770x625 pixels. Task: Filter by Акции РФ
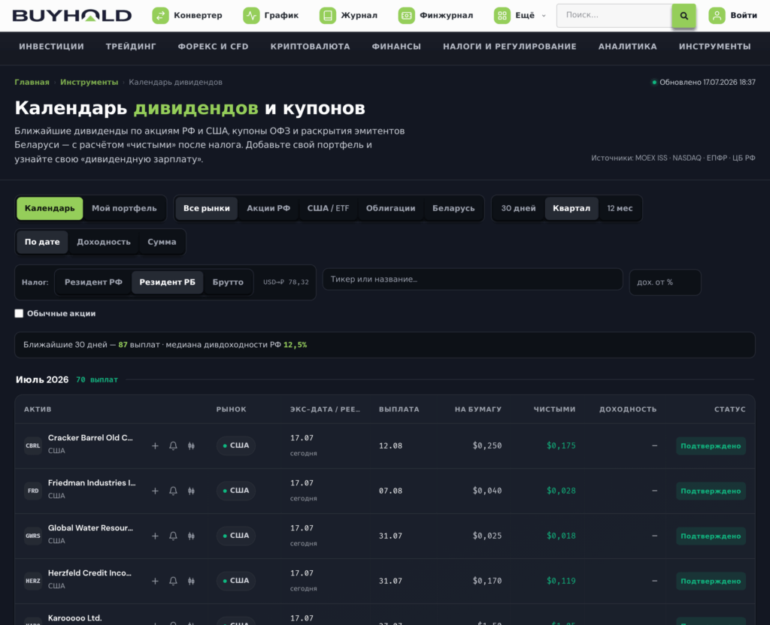tap(268, 209)
